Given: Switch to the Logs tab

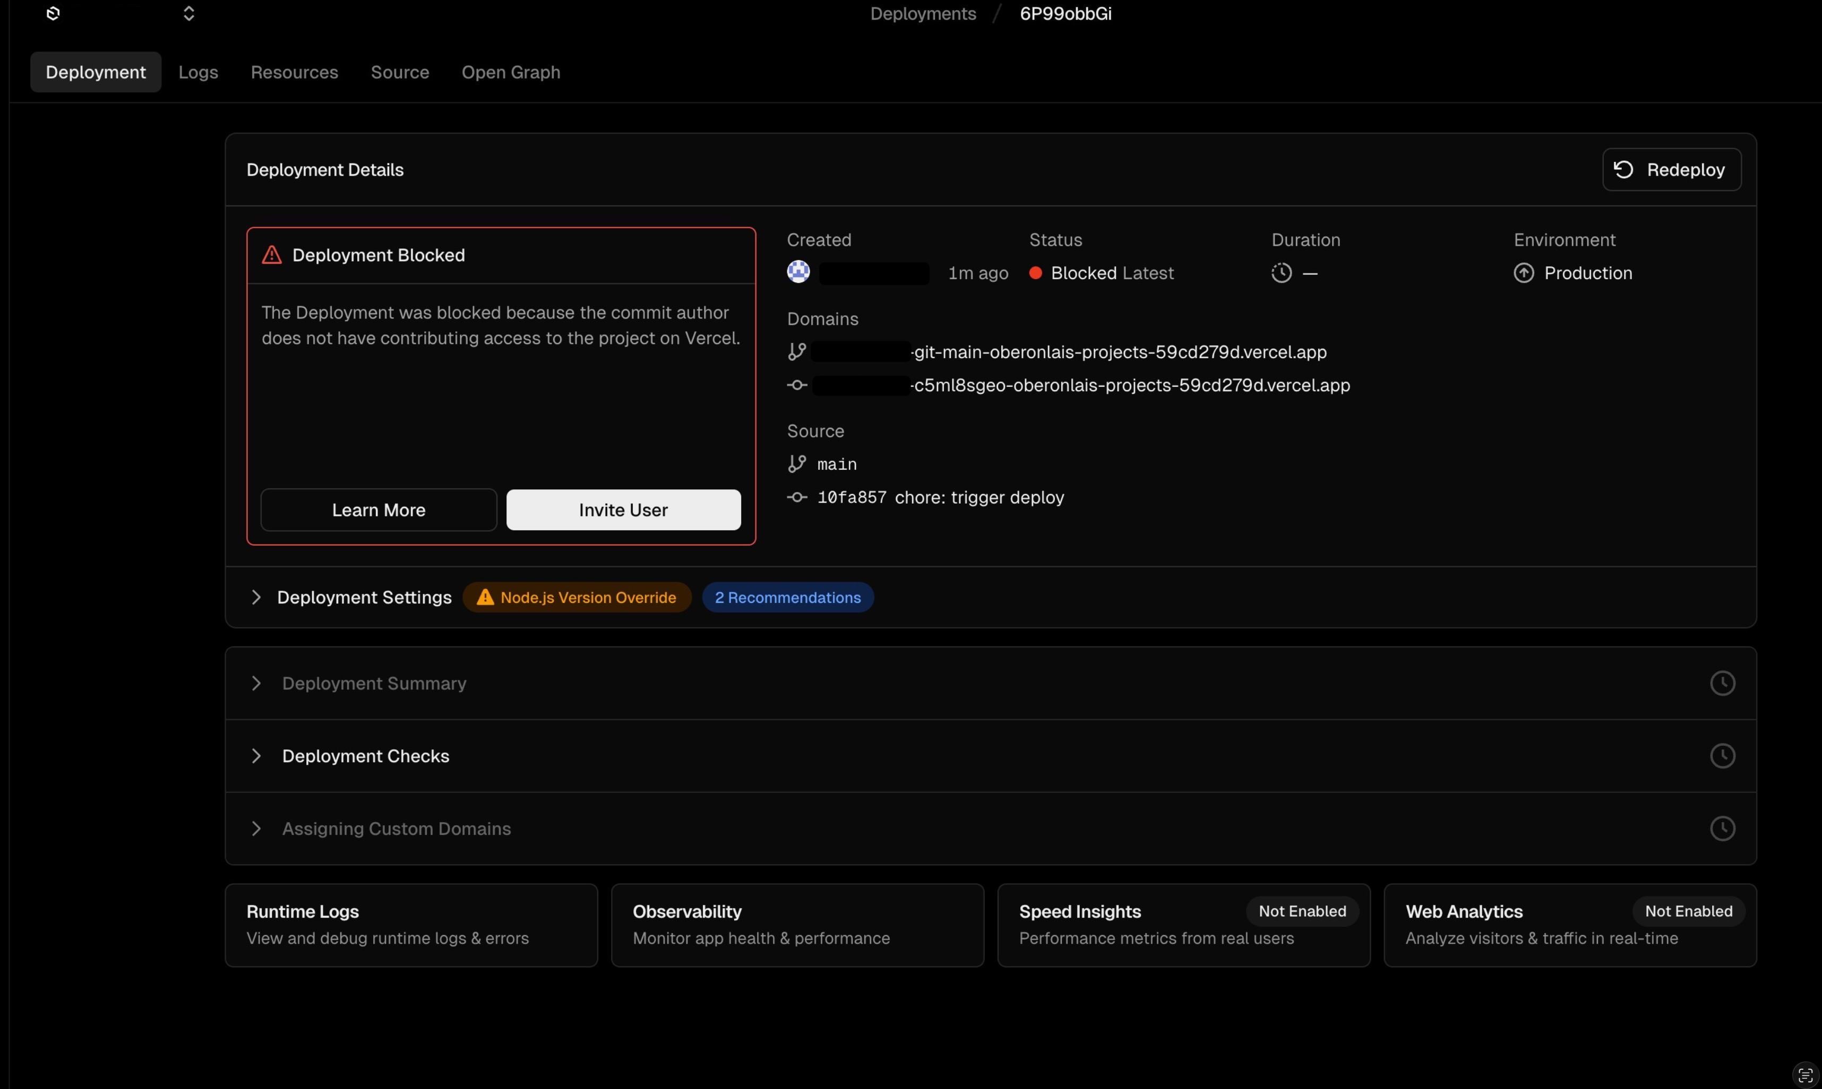Looking at the screenshot, I should click(x=198, y=72).
